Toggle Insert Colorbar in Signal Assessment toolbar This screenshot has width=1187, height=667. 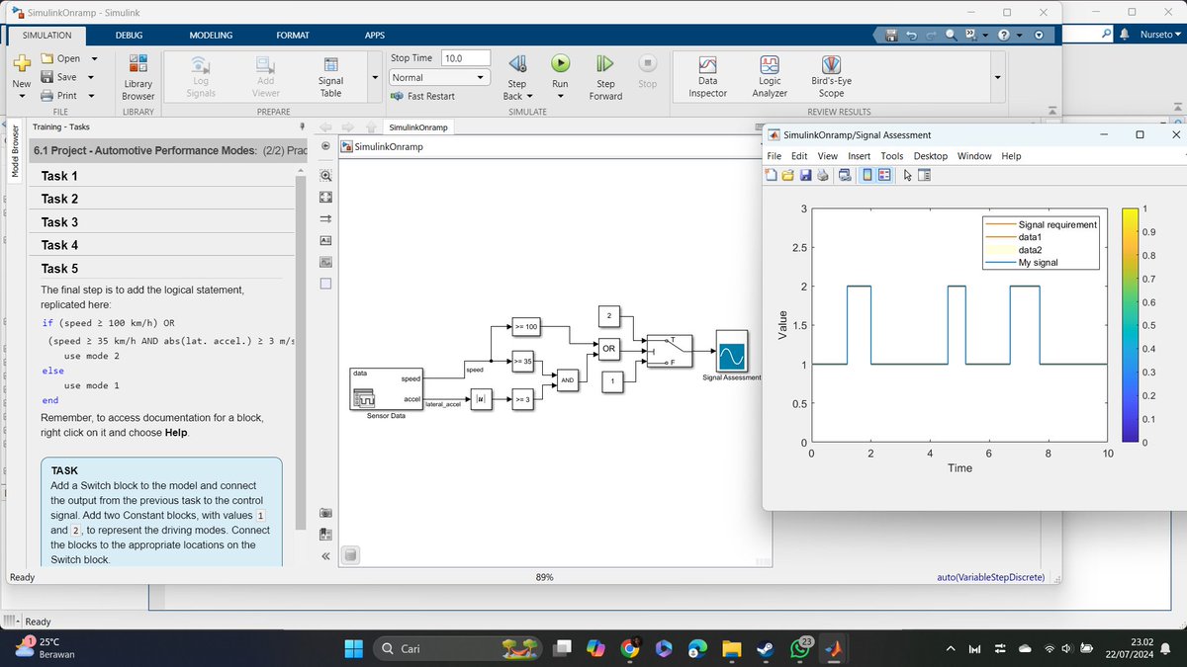pyautogui.click(x=867, y=175)
